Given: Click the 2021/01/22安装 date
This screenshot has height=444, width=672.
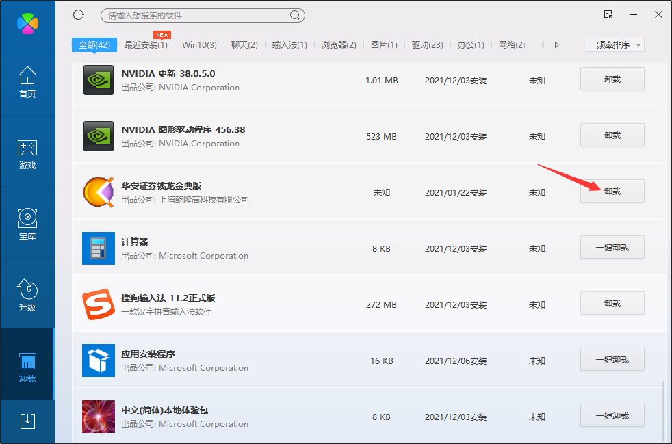Looking at the screenshot, I should (456, 193).
